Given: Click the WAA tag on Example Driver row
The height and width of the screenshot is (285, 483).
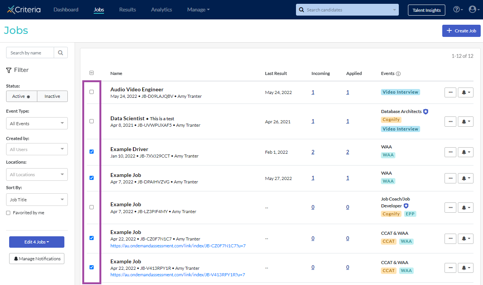Looking at the screenshot, I should (x=388, y=155).
